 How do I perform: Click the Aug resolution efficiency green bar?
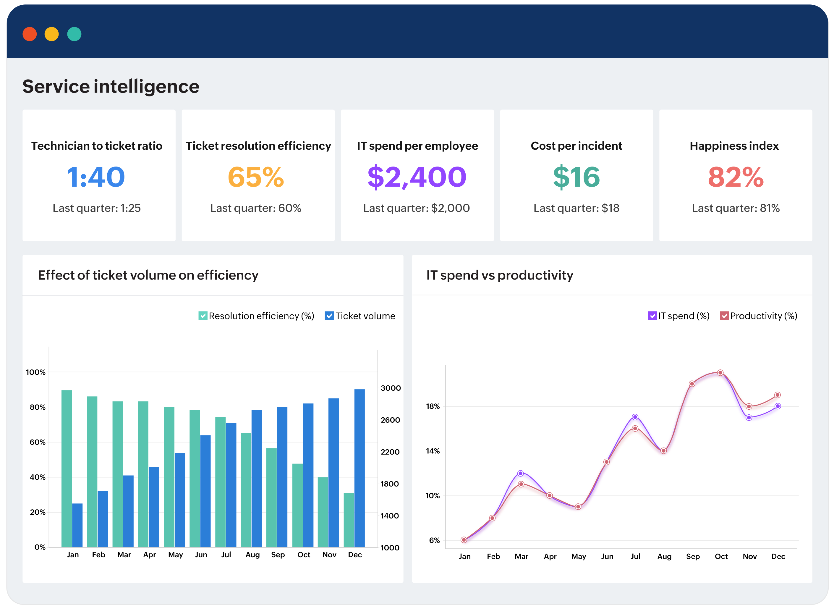(x=246, y=490)
